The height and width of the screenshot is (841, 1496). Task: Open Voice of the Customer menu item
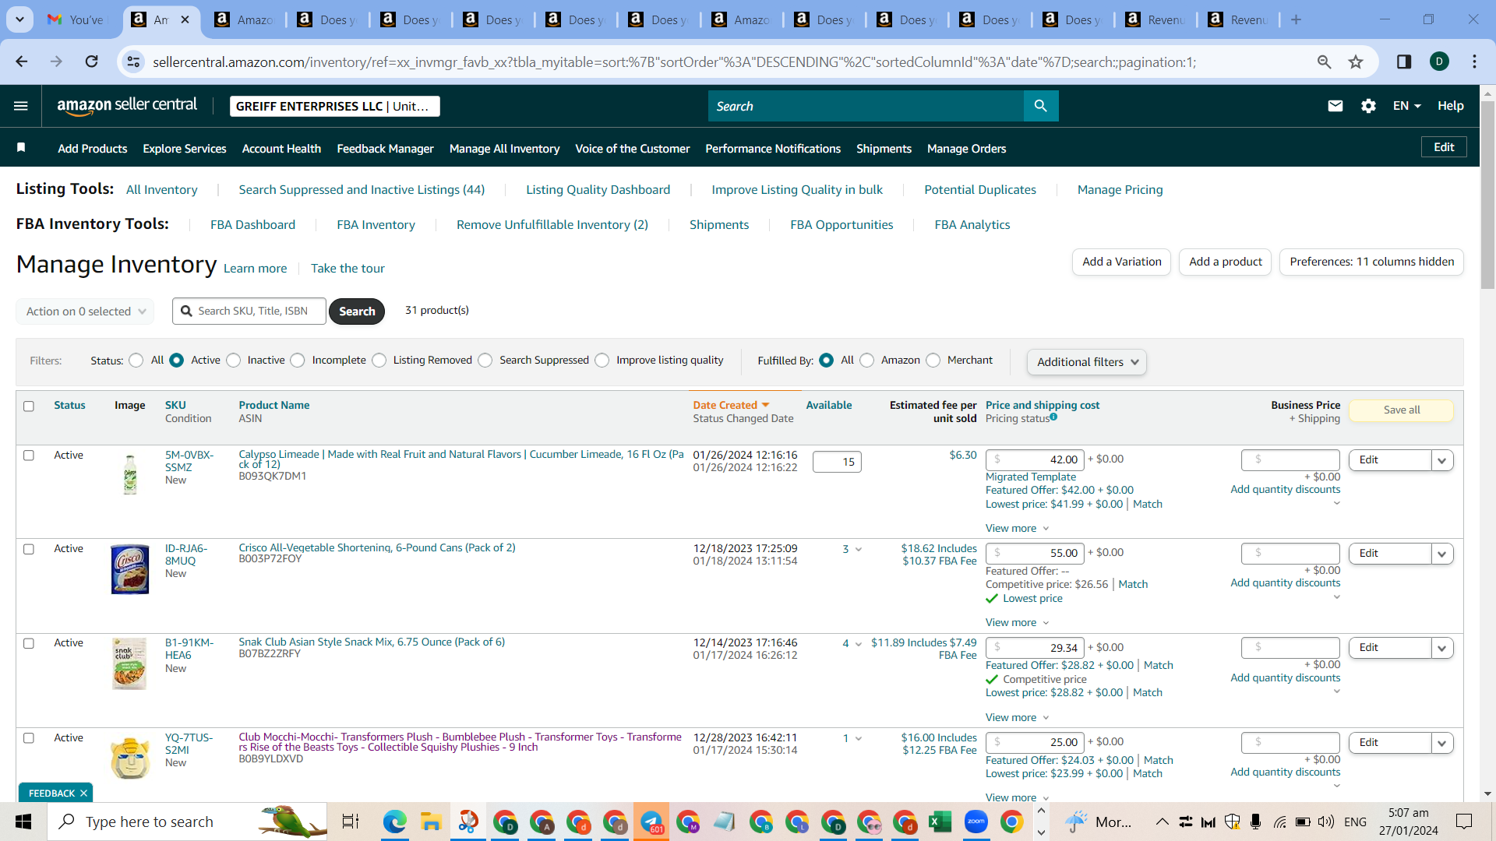(632, 149)
